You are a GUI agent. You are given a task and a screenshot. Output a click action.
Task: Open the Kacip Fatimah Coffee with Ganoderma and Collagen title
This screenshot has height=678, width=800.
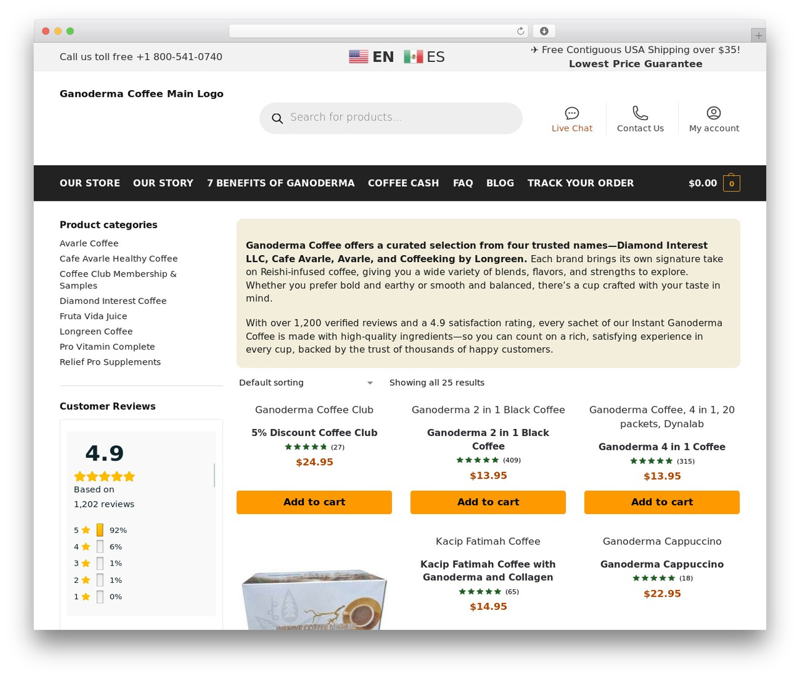point(488,571)
